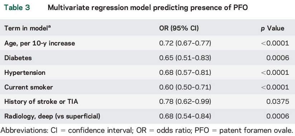
Task: Select the 'Term in model' column header
Action: (x=28, y=28)
